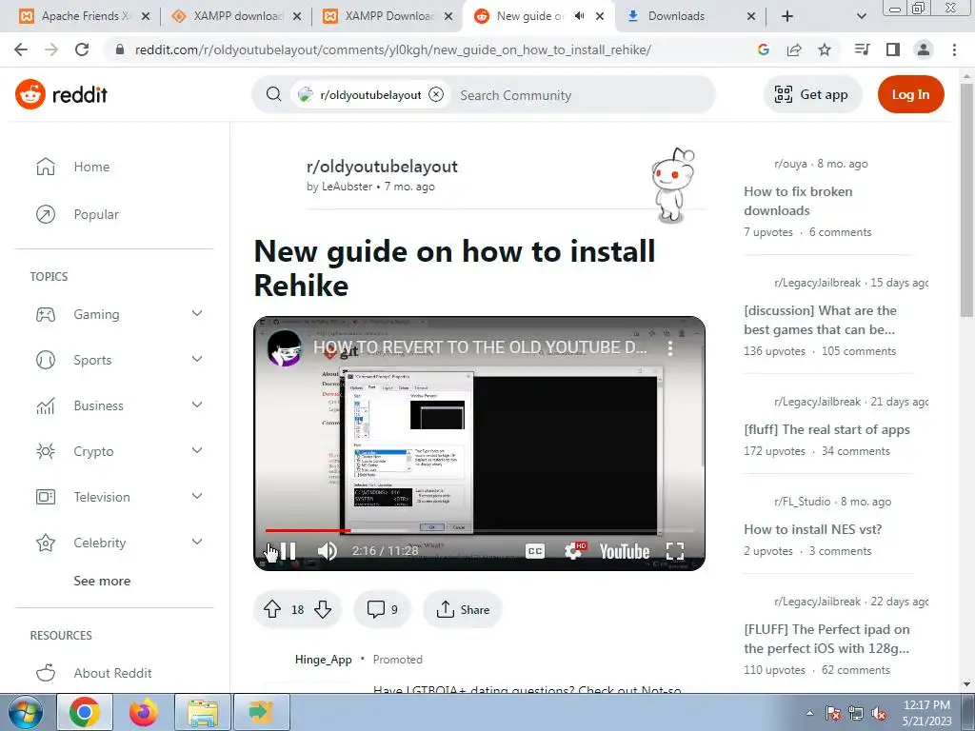Open File Explorer from the taskbar
Image resolution: width=975 pixels, height=731 pixels.
203,712
